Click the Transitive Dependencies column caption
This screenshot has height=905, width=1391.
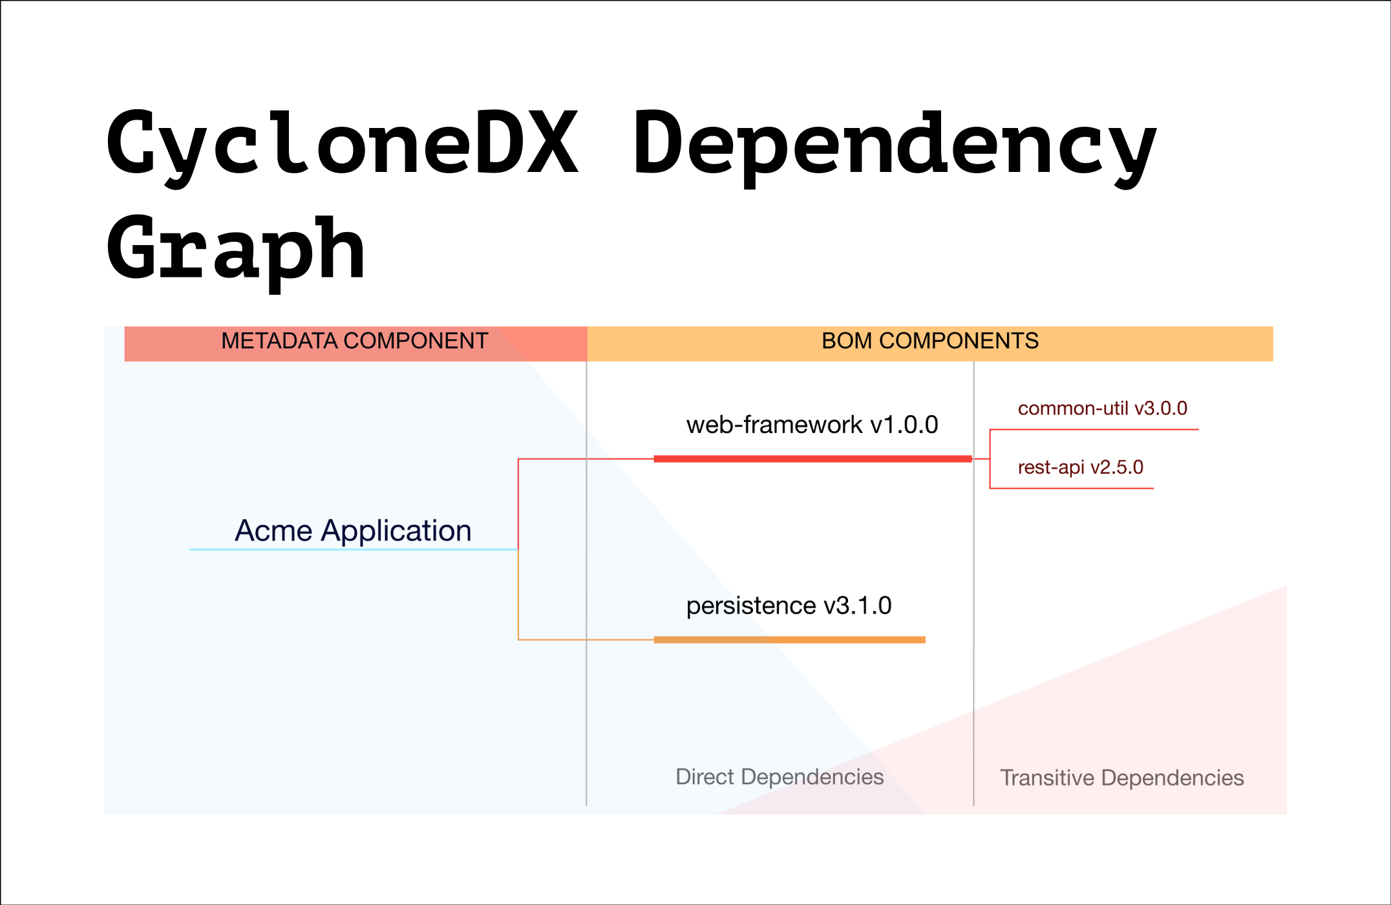point(1121,778)
